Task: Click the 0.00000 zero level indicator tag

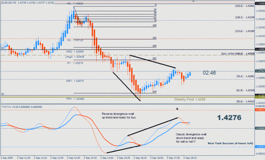Action: tap(260, 128)
